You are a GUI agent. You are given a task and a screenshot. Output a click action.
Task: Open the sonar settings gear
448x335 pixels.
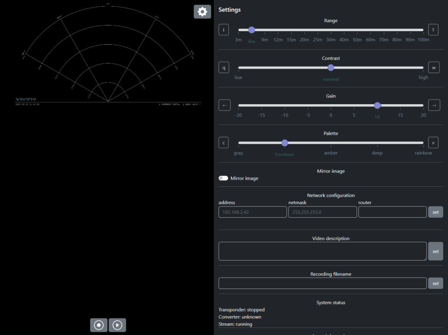(x=202, y=11)
